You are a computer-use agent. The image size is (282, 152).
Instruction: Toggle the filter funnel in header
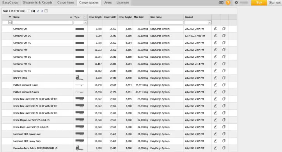pyautogui.click(x=10, y=17)
